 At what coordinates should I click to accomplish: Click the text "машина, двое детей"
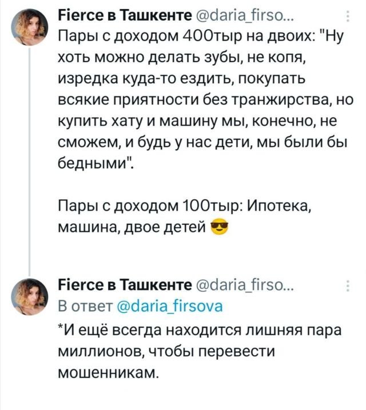pyautogui.click(x=133, y=229)
